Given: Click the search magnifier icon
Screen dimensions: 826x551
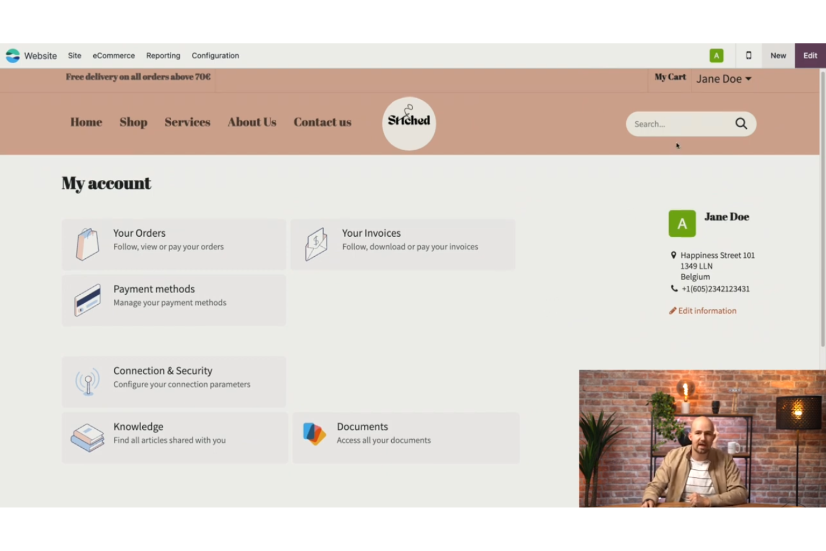Looking at the screenshot, I should click(741, 124).
